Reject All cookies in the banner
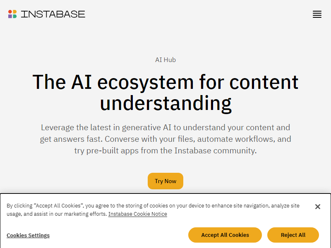This screenshot has width=331, height=248. pos(293,235)
